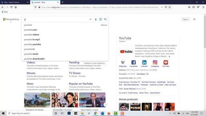Image resolution: width=206 pixels, height=116 pixels.
Task: Remove youtube from search history suggestions
Action: 104,25
